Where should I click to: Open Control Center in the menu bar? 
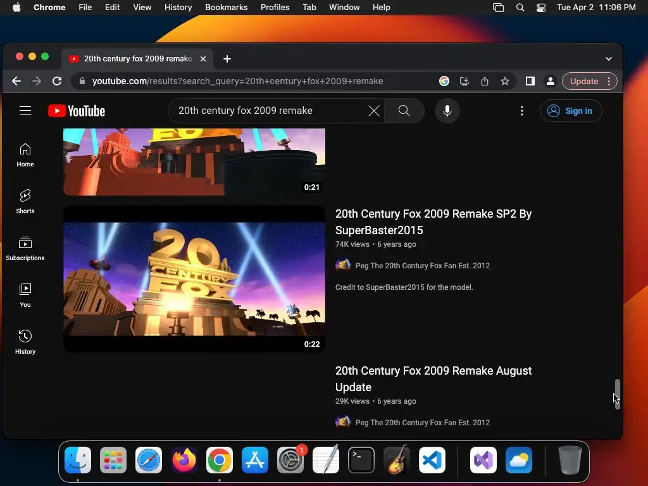pyautogui.click(x=541, y=8)
